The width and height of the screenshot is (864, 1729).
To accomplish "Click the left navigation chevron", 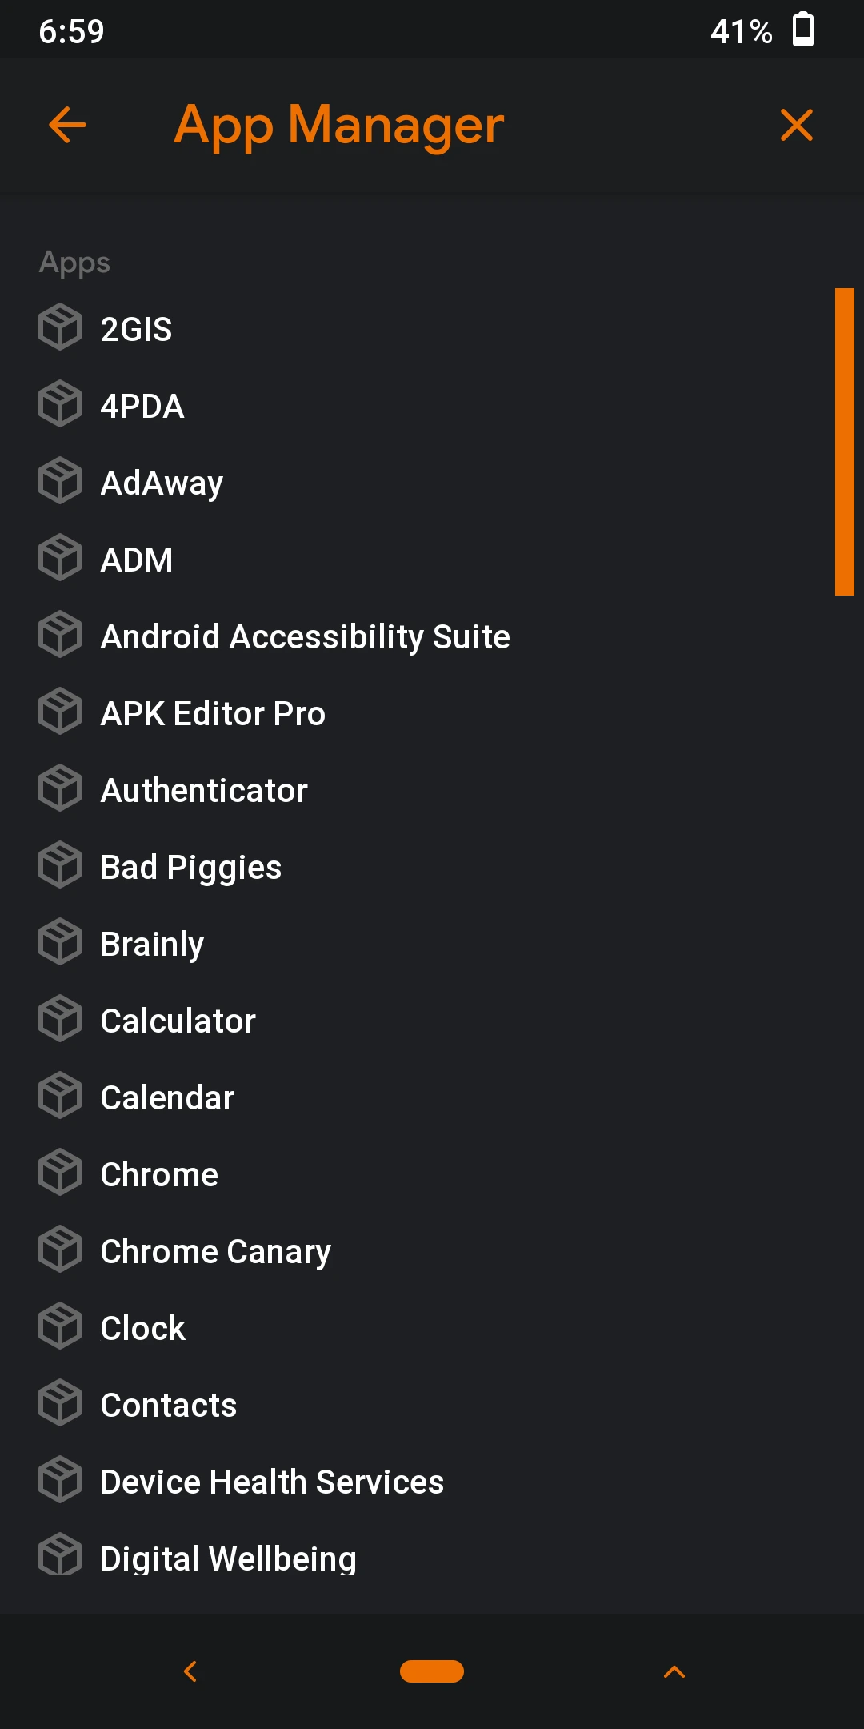I will point(190,1671).
